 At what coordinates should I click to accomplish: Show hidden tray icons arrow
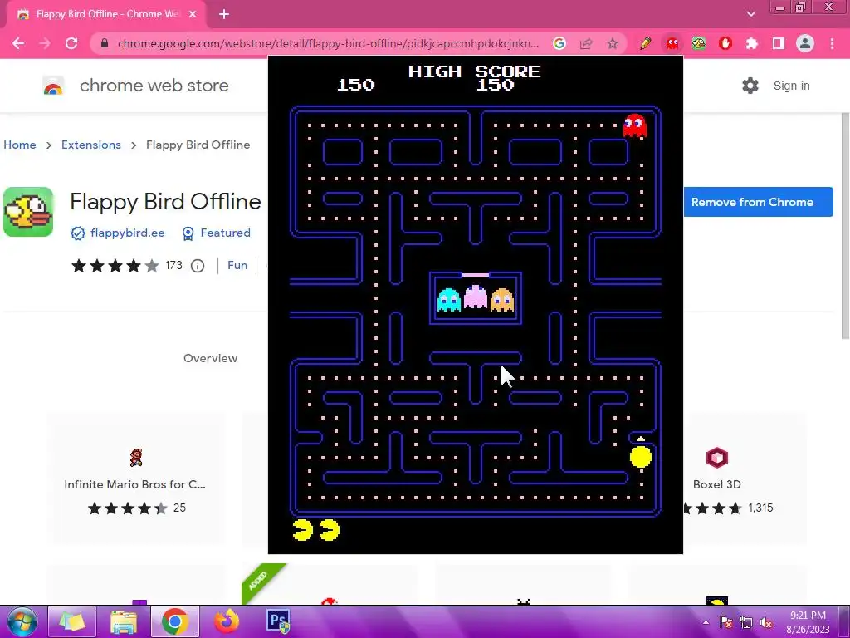pyautogui.click(x=706, y=623)
